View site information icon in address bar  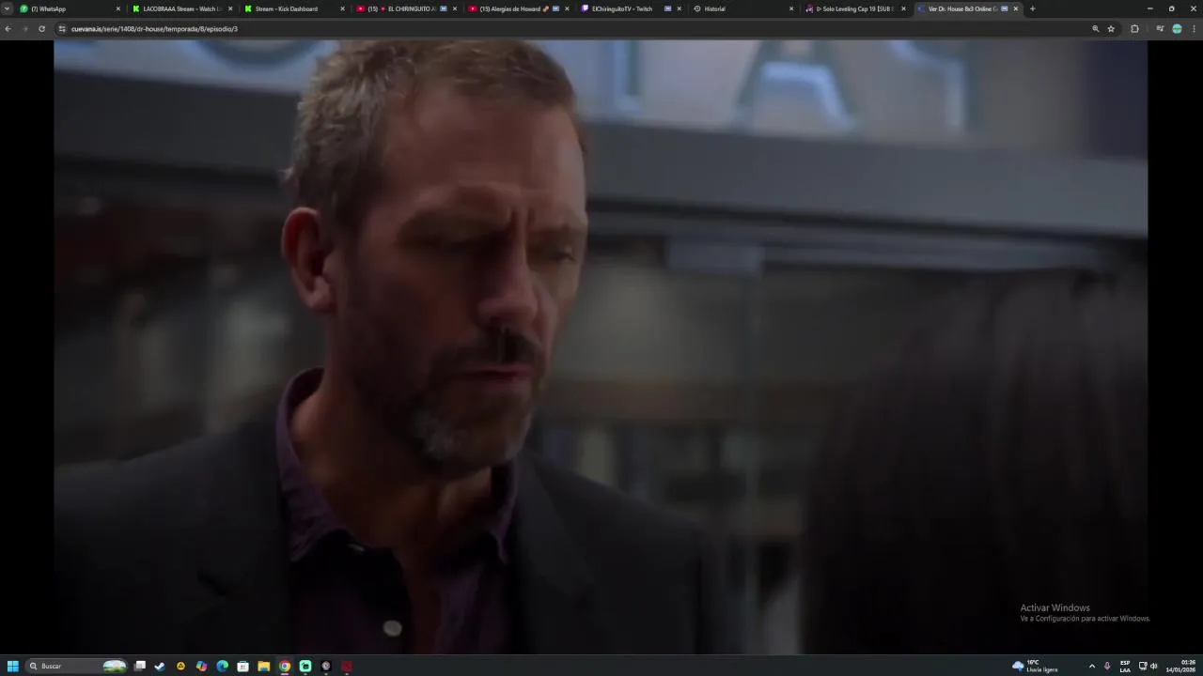[x=62, y=29]
